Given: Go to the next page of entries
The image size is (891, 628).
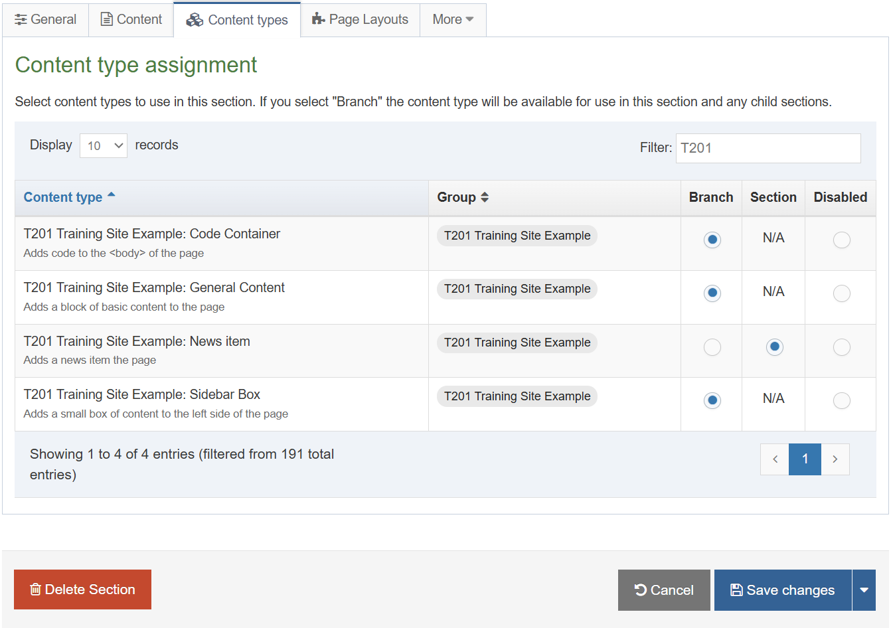Looking at the screenshot, I should coord(835,459).
